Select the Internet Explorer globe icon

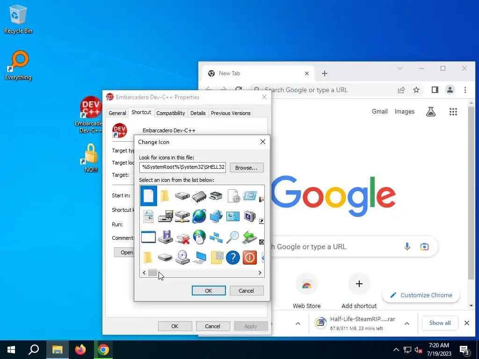click(x=199, y=216)
